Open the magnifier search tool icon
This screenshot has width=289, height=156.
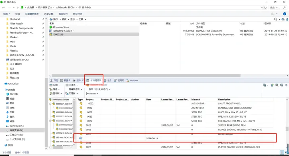275,19
